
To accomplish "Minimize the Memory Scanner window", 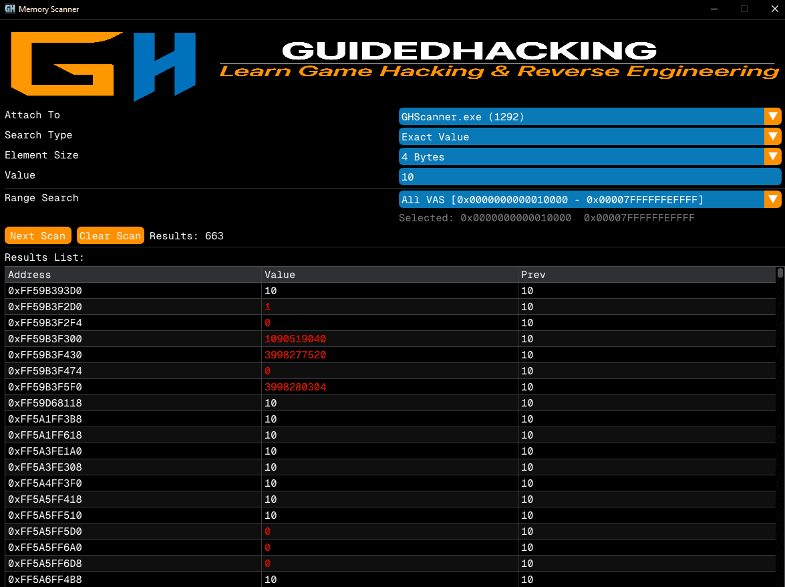I will pos(714,9).
